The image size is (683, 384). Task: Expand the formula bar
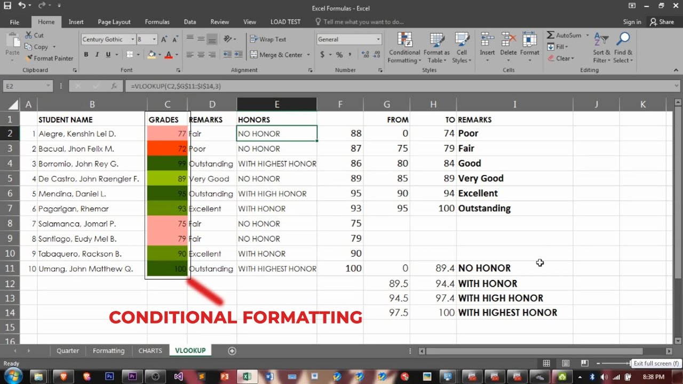677,86
